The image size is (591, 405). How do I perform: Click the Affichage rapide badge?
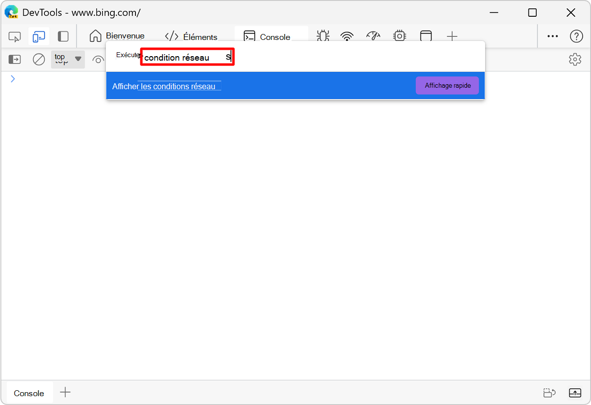pos(447,85)
